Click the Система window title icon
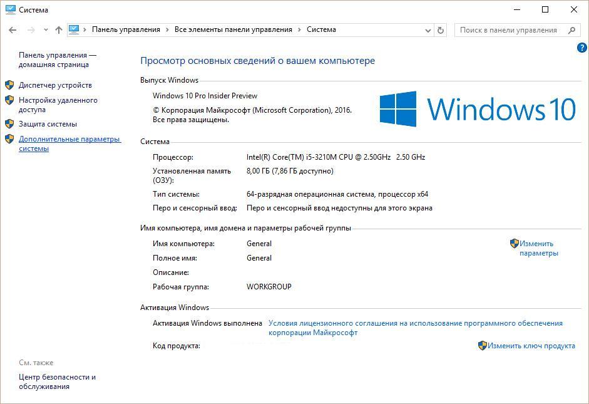 click(11, 10)
